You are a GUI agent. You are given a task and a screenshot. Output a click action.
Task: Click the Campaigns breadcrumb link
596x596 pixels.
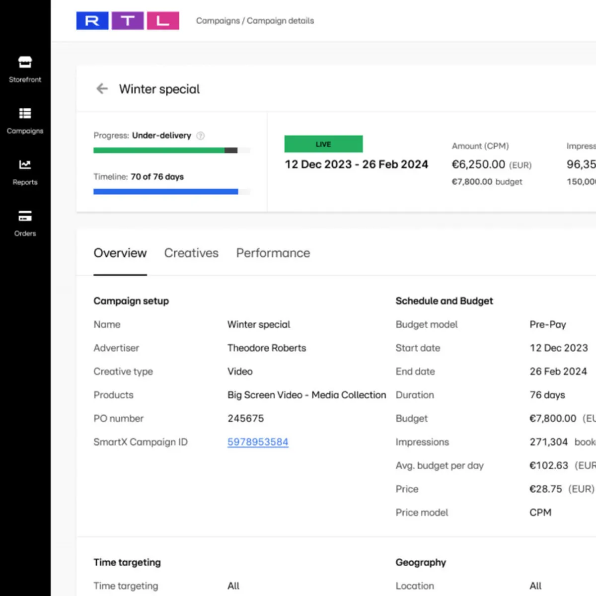[219, 20]
